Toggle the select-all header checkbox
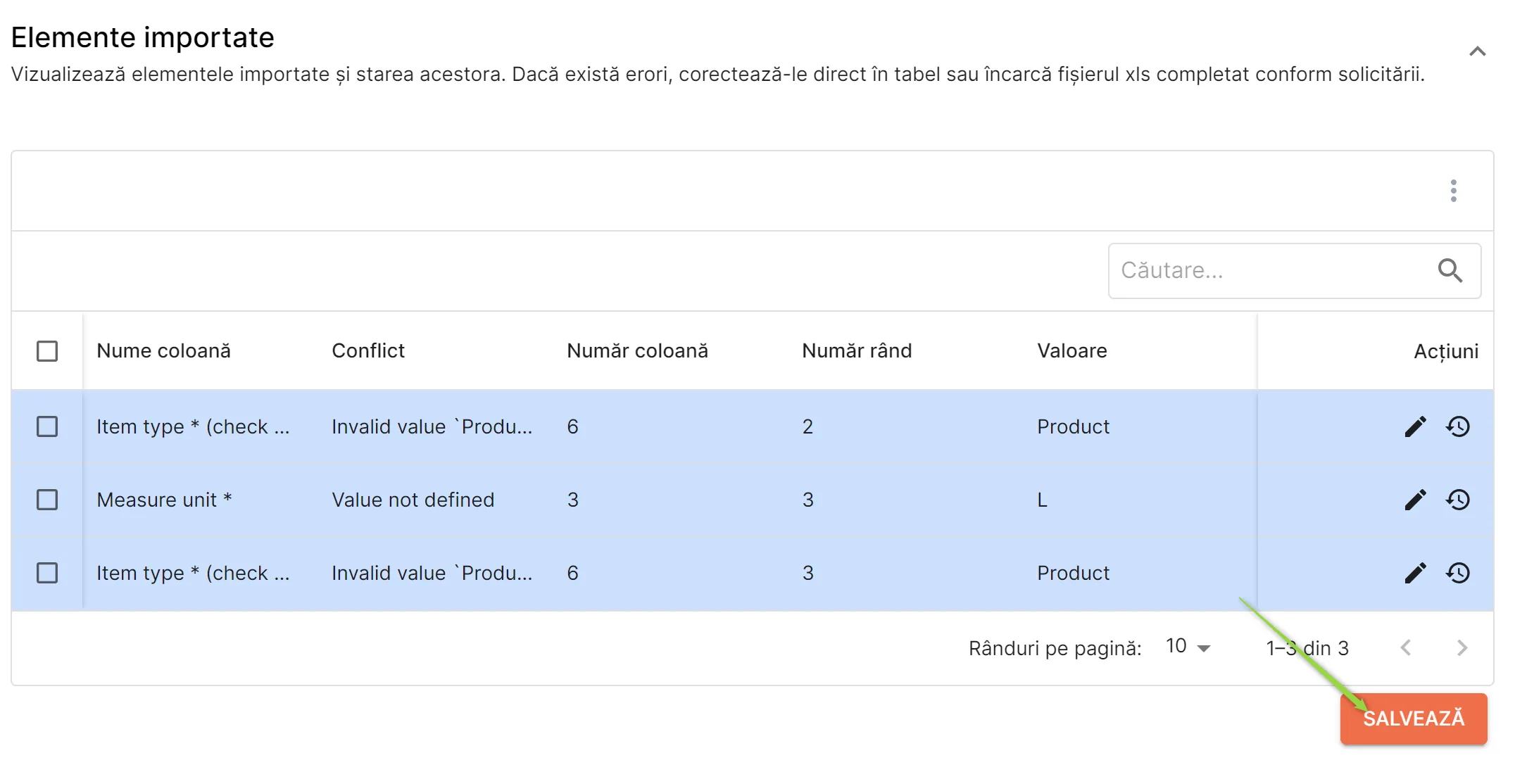The width and height of the screenshot is (1515, 772). click(x=47, y=351)
